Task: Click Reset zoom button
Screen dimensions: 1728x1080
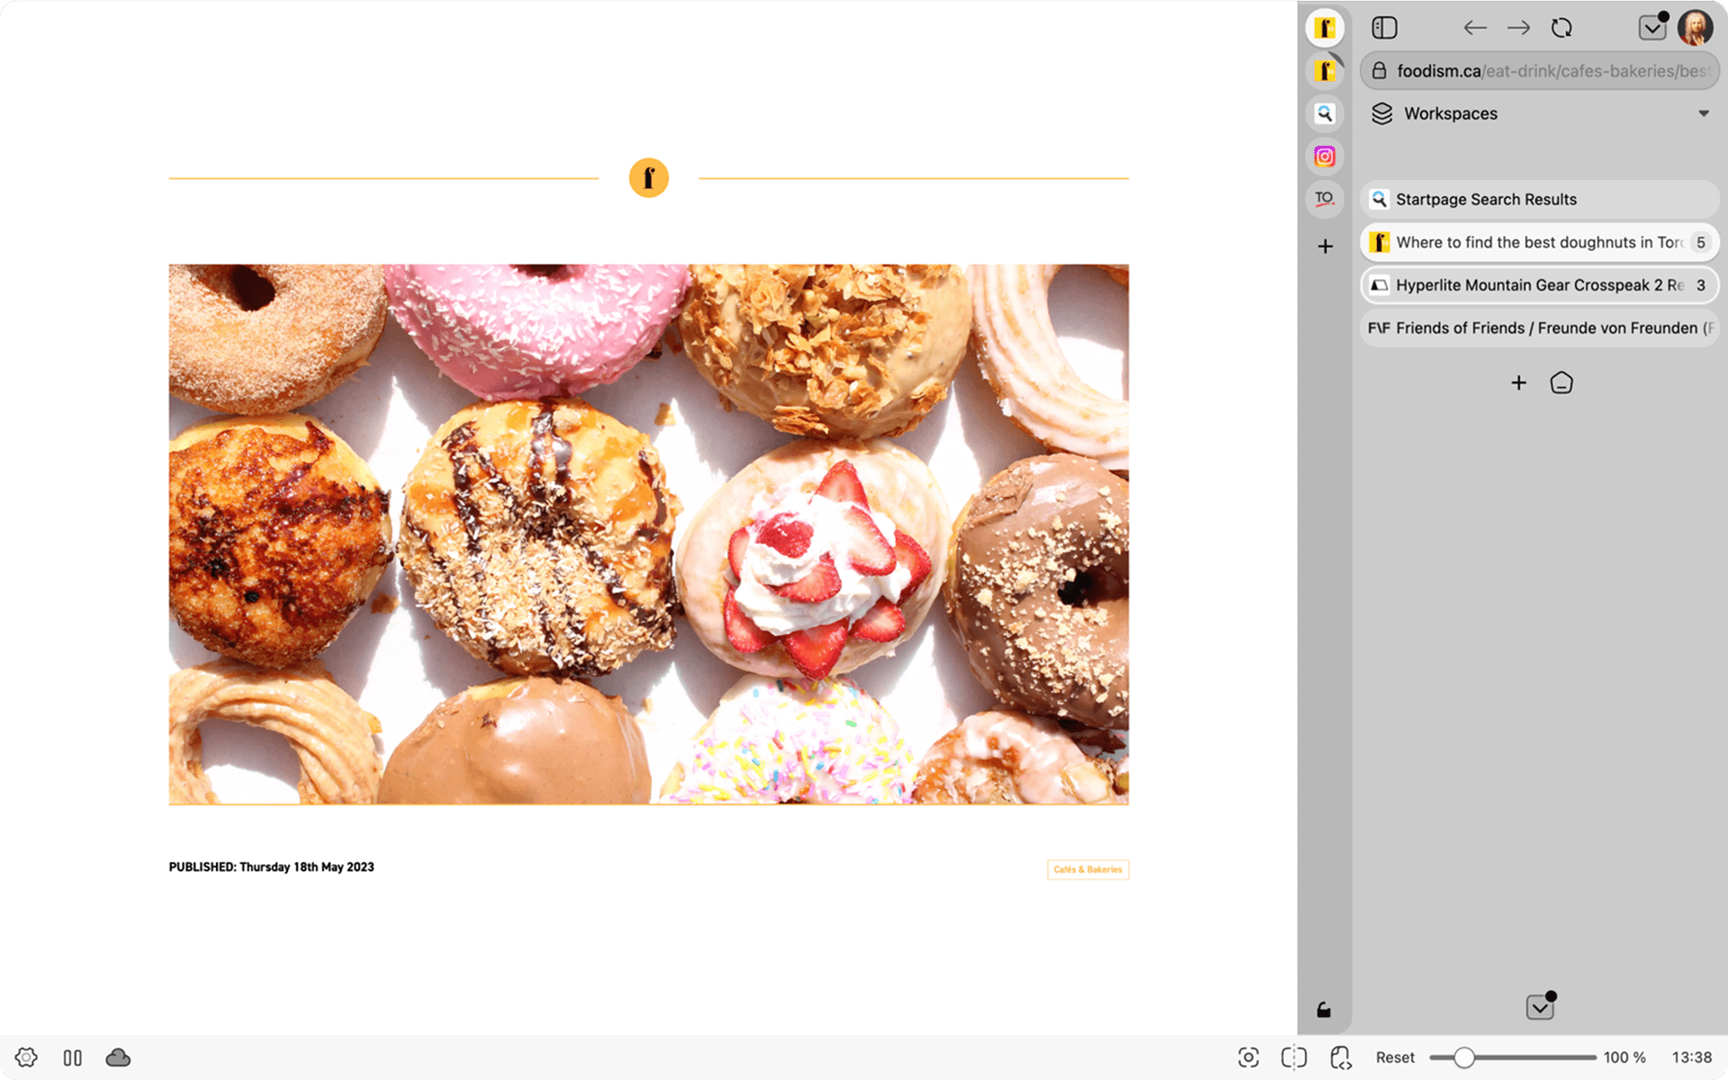Action: [x=1394, y=1057]
